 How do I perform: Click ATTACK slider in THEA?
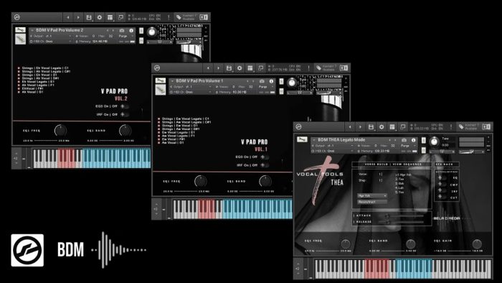pos(402,215)
